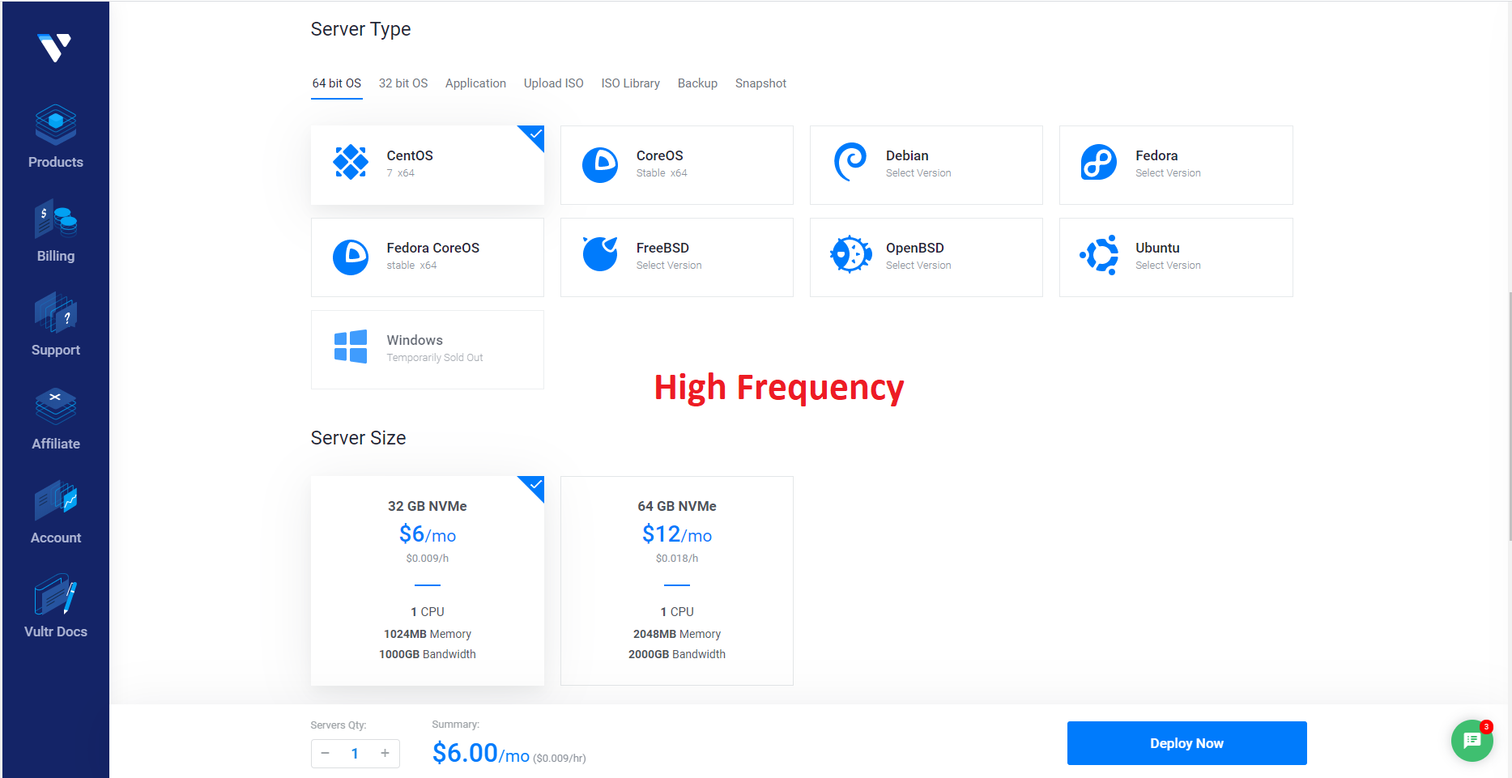Select a version for Debian
The width and height of the screenshot is (1512, 778).
coord(926,164)
